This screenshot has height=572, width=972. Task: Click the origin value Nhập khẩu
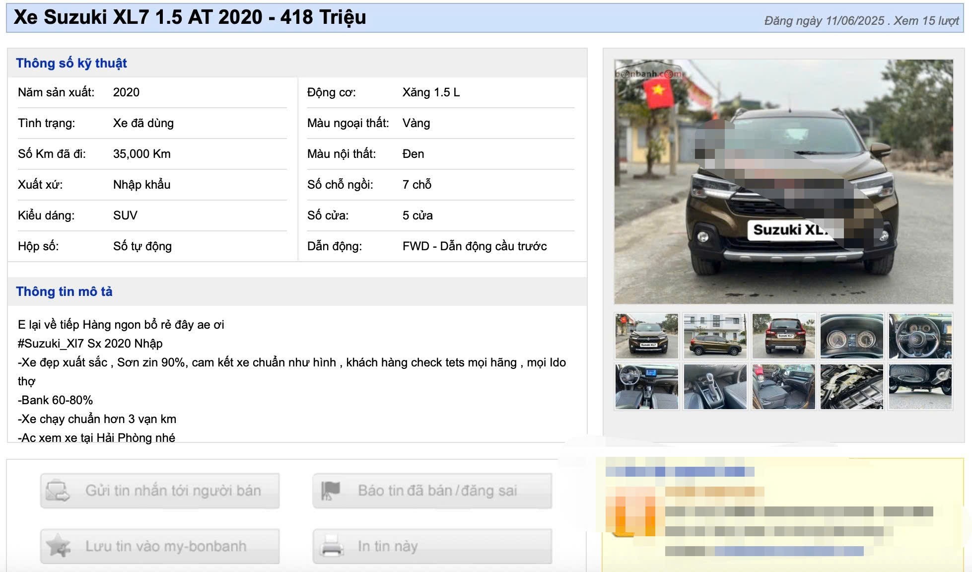[x=142, y=185]
